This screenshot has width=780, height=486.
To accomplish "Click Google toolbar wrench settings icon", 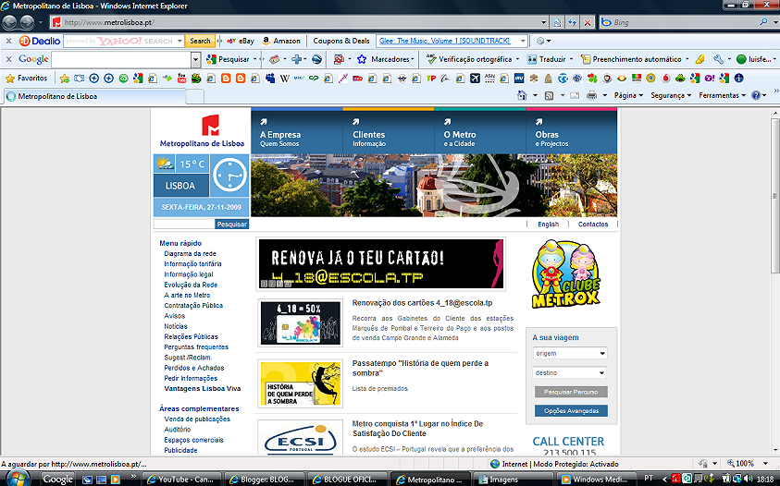I will (x=718, y=59).
